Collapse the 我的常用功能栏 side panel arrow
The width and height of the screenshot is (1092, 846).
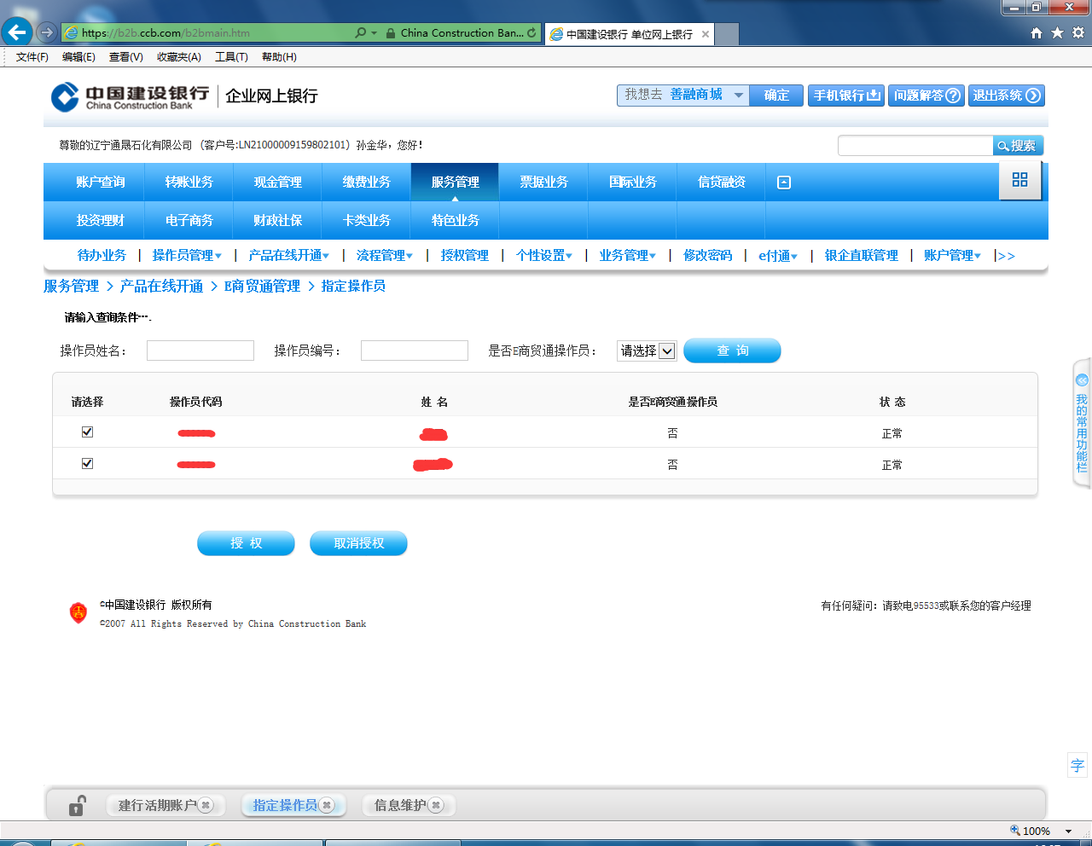1082,380
